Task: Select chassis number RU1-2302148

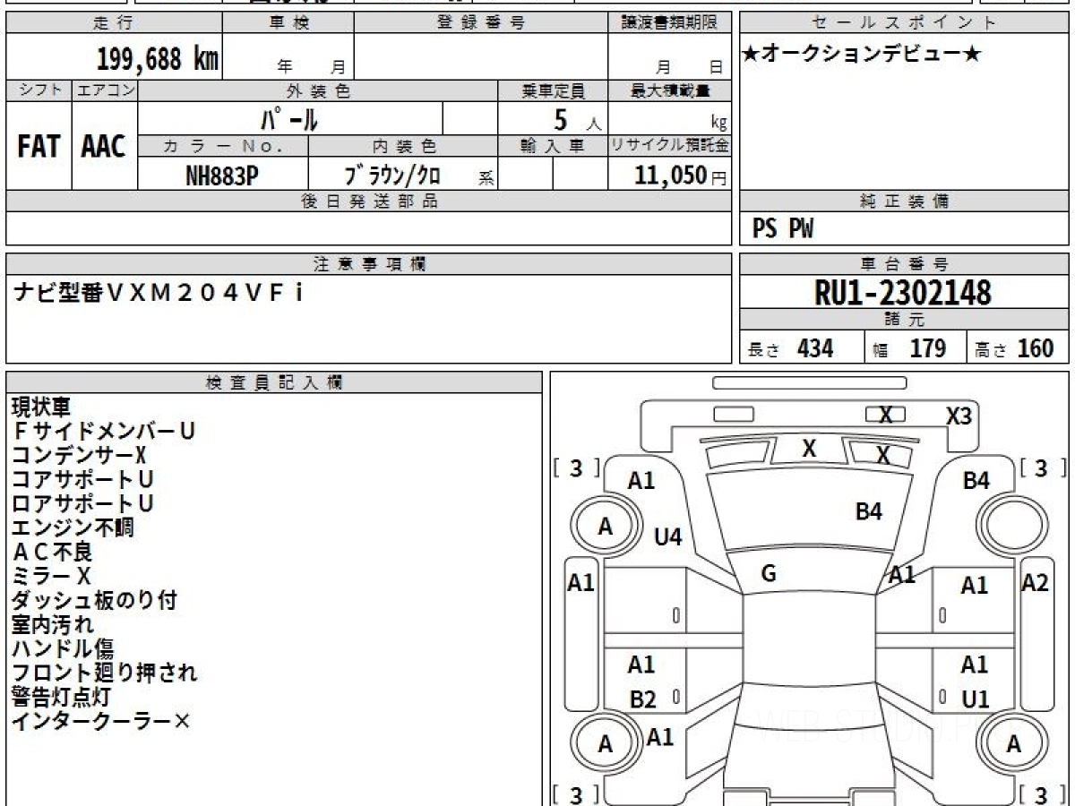Action: click(903, 293)
